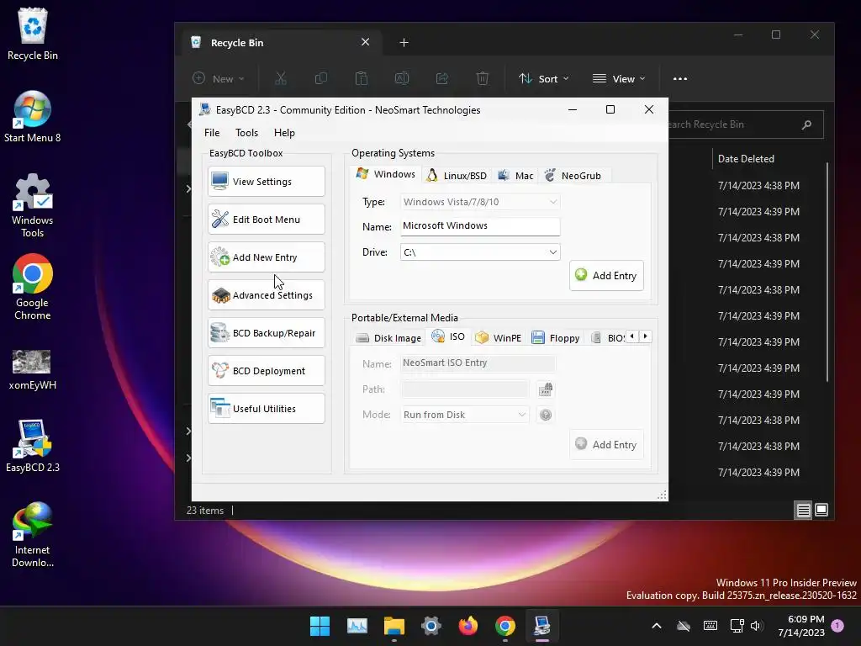The width and height of the screenshot is (861, 646).
Task: Open the Google Chrome desktop shortcut
Action: coord(33,288)
